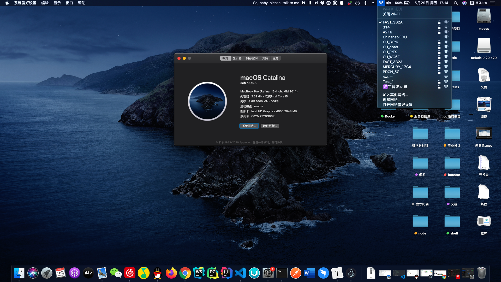
Task: Choose 打开网络偏好设置...
Action: [399, 105]
